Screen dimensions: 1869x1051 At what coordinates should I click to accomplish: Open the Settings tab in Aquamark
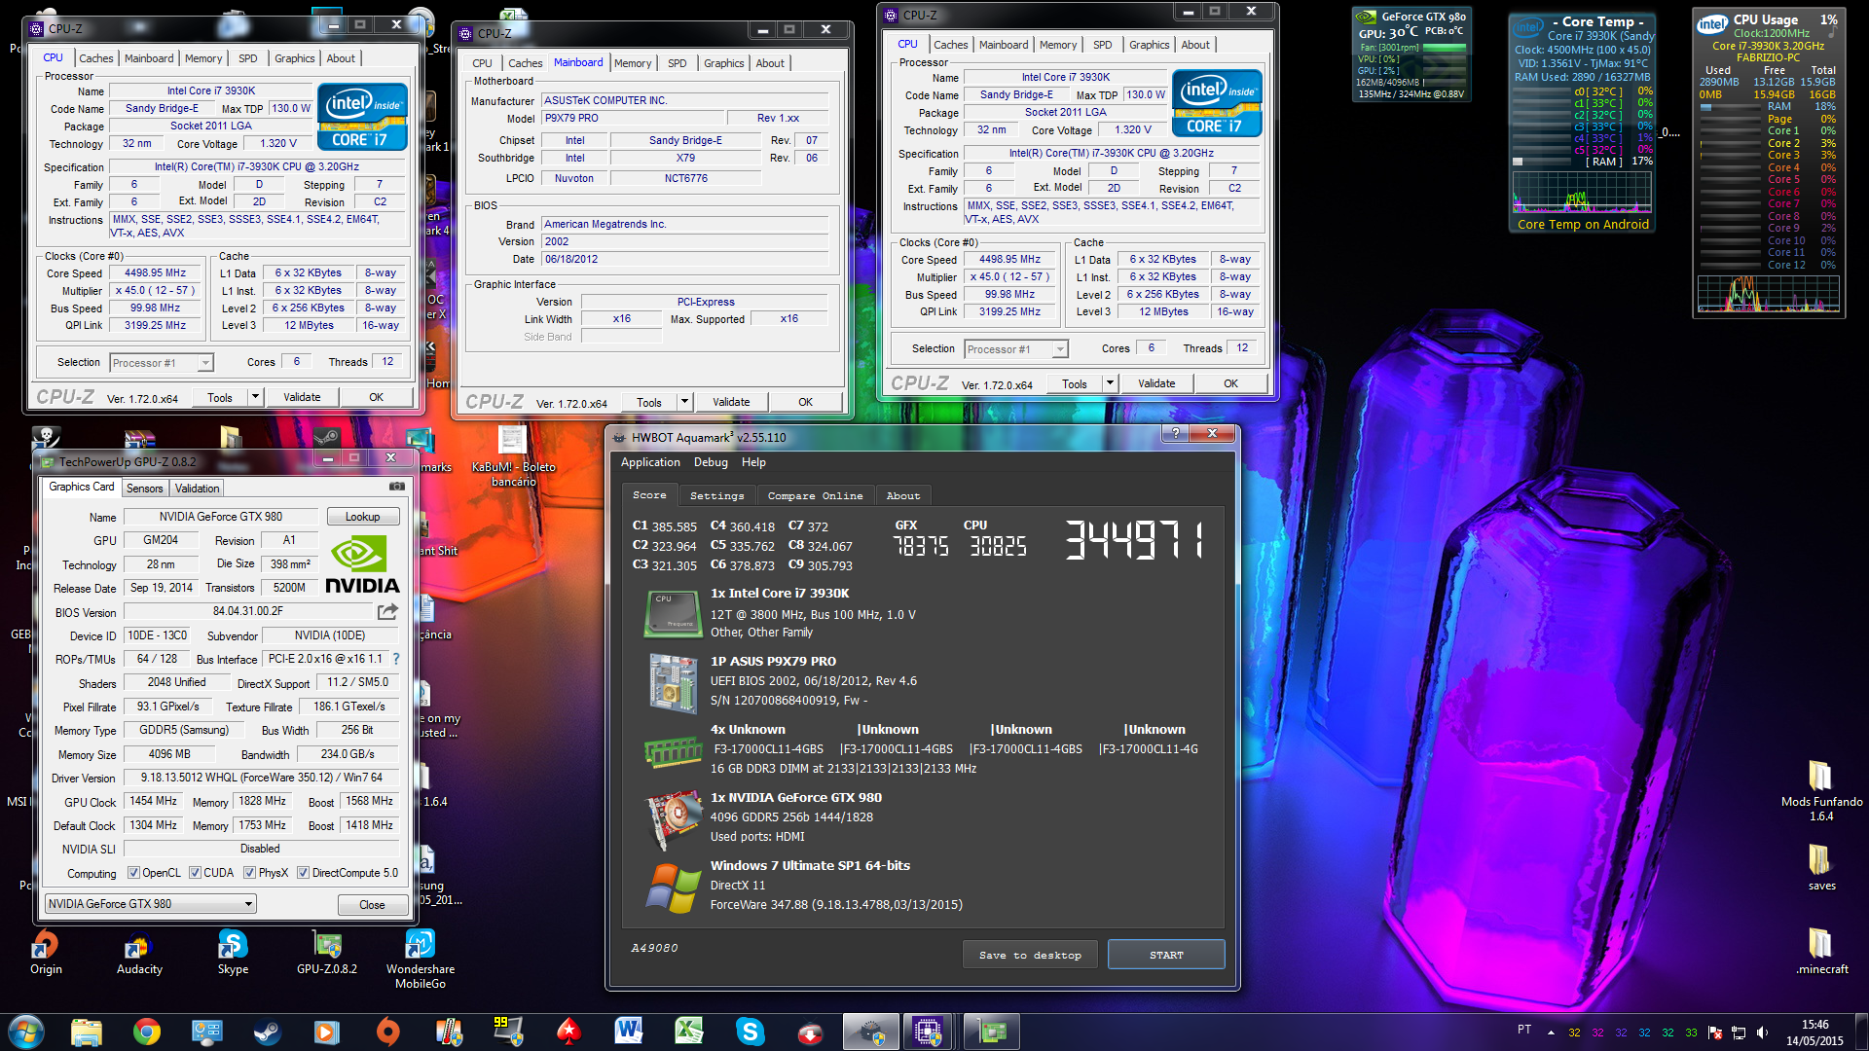716,496
